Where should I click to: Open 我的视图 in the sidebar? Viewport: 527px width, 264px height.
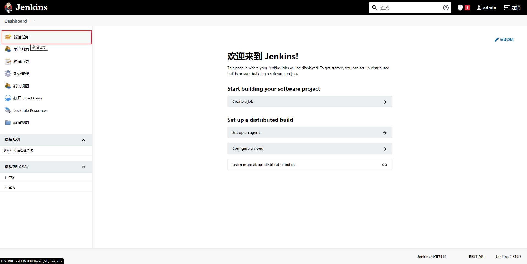pyautogui.click(x=21, y=86)
